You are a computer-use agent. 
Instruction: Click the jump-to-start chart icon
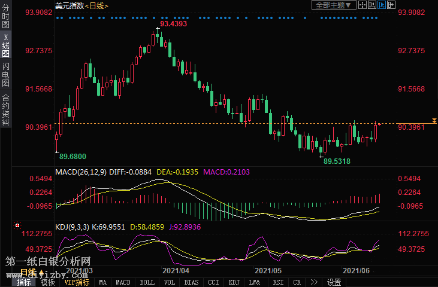coord(373,5)
